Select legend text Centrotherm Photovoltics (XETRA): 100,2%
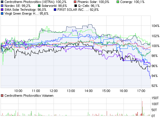This screenshot has height=130, width=163. [36, 2]
